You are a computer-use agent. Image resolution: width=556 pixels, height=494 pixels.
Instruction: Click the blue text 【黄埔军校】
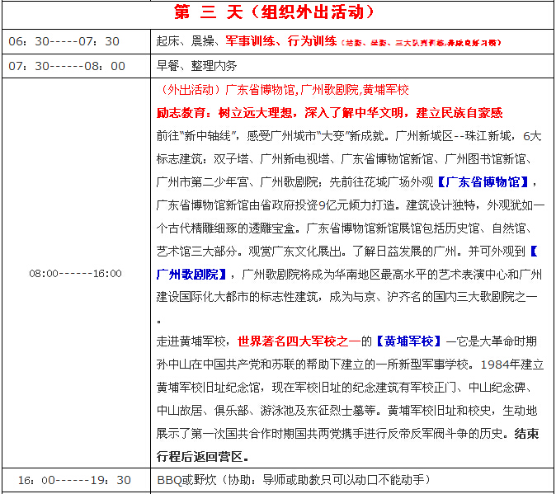(x=408, y=341)
